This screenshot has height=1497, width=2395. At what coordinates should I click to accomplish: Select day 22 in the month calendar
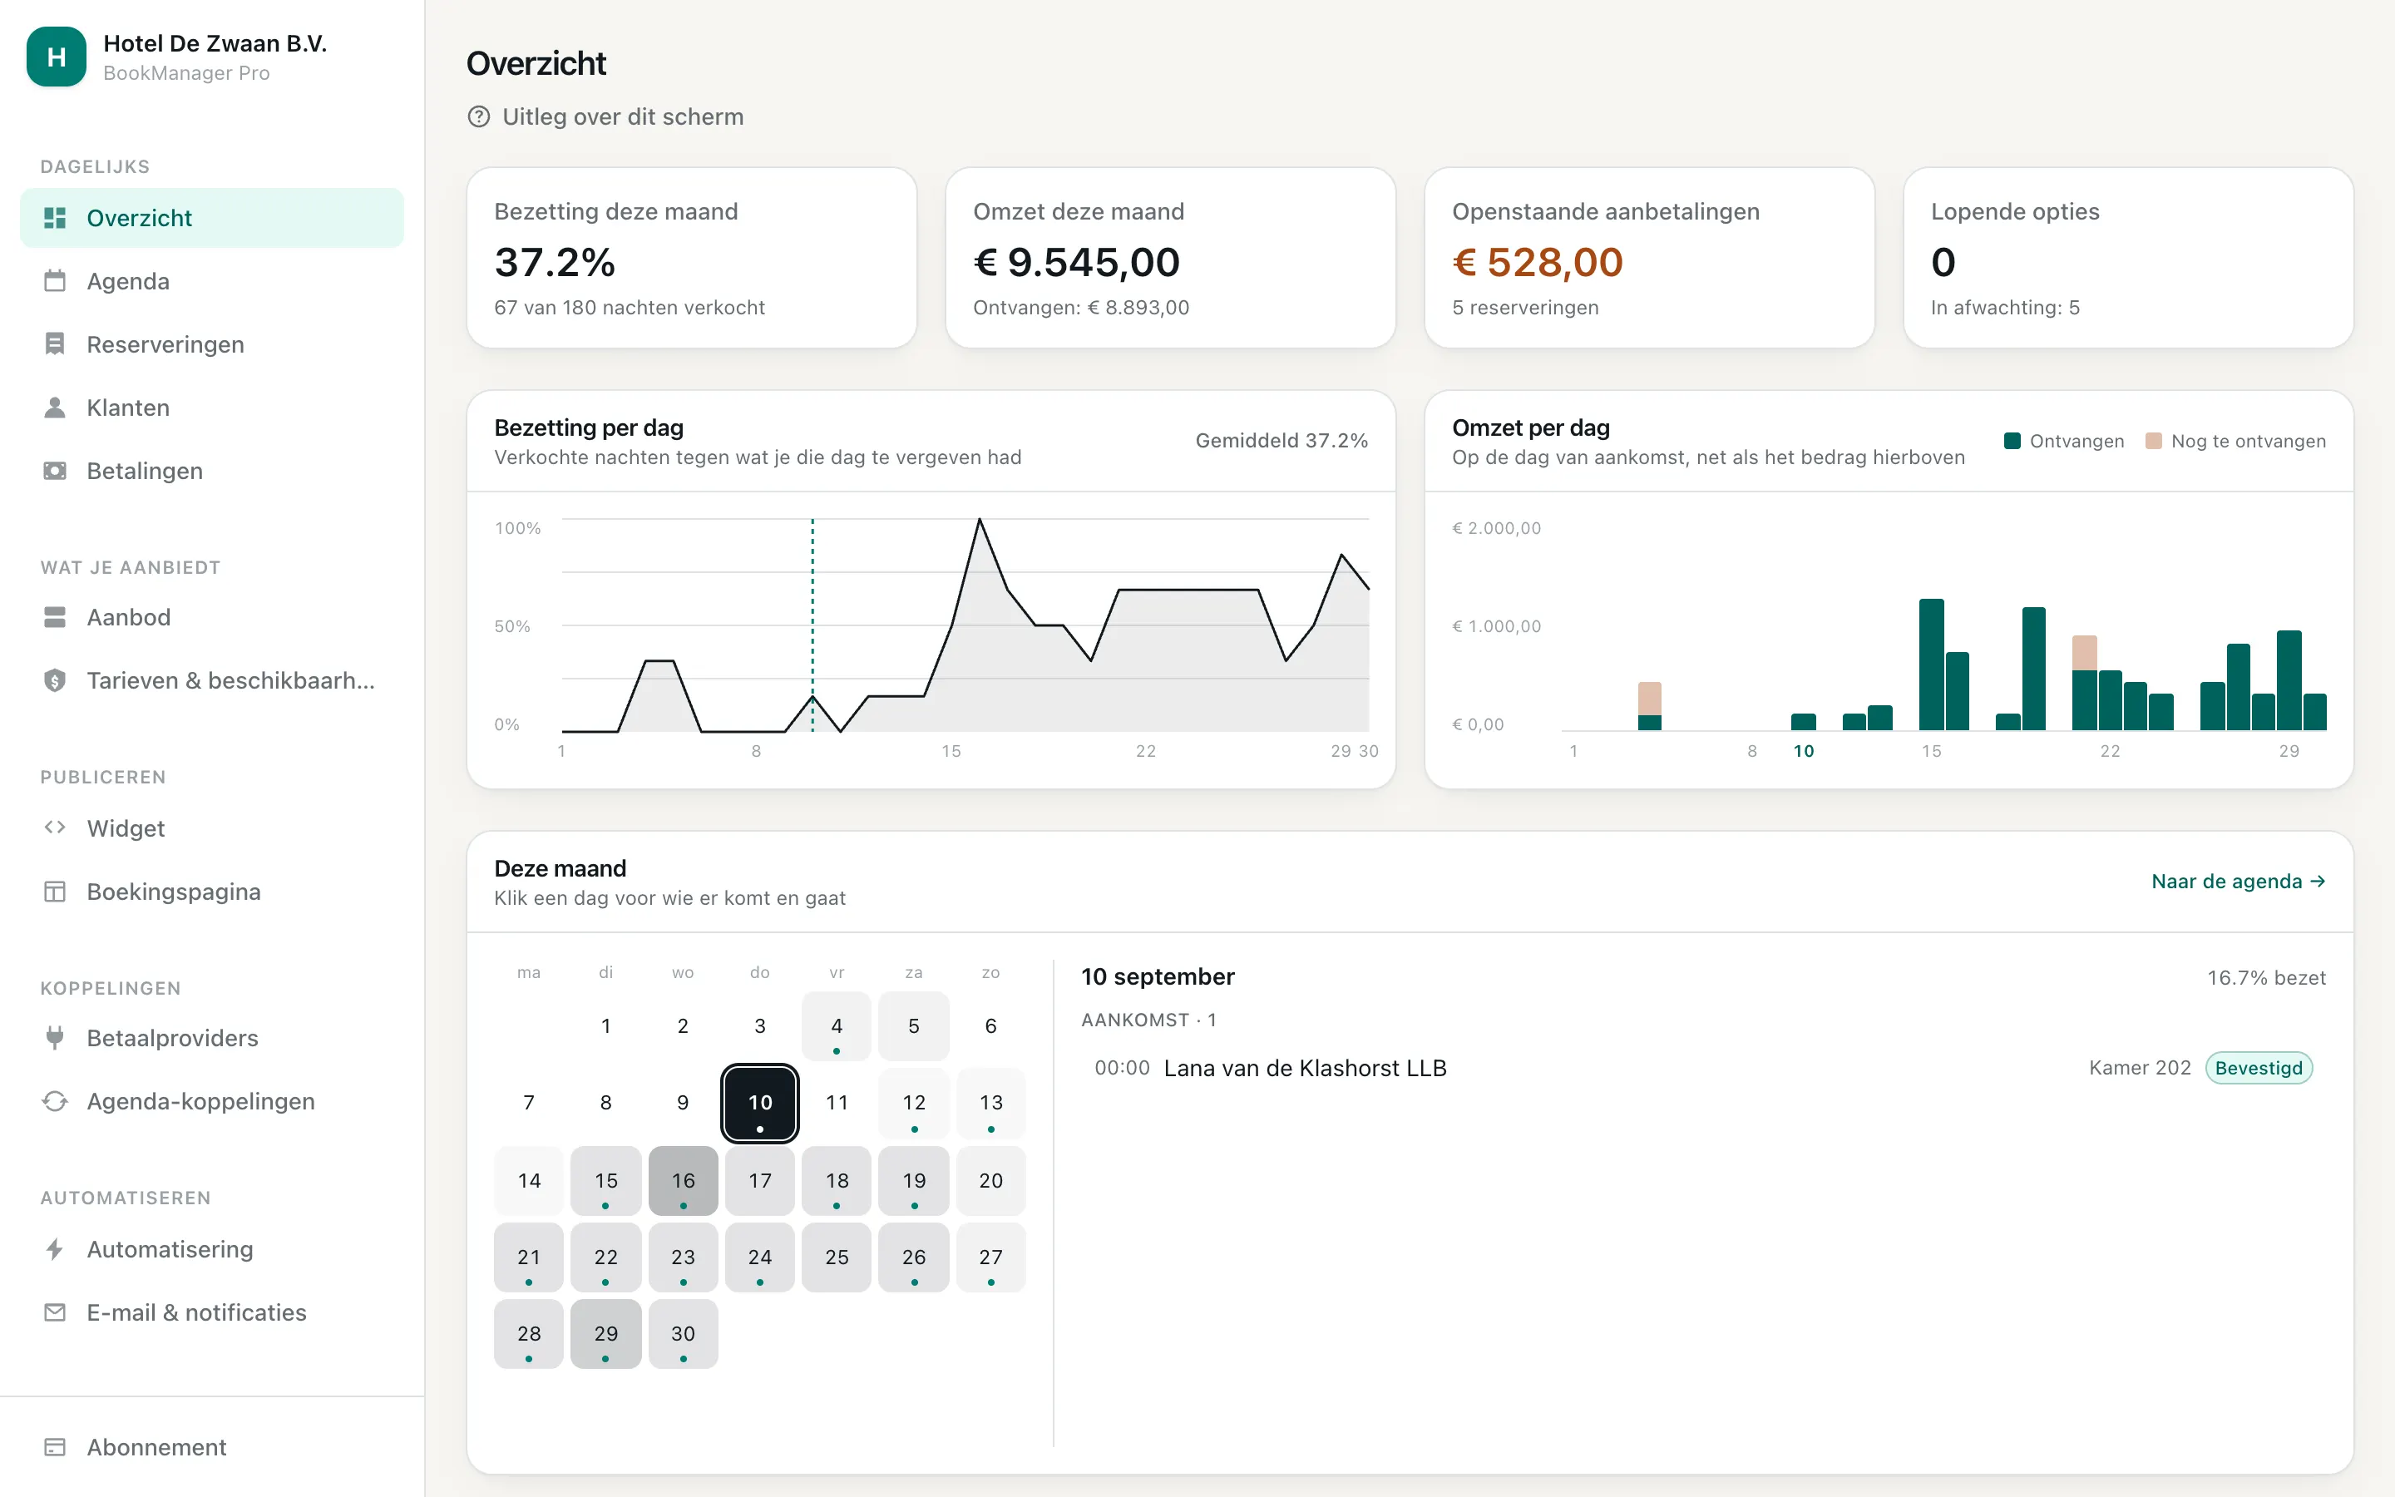coord(605,1257)
